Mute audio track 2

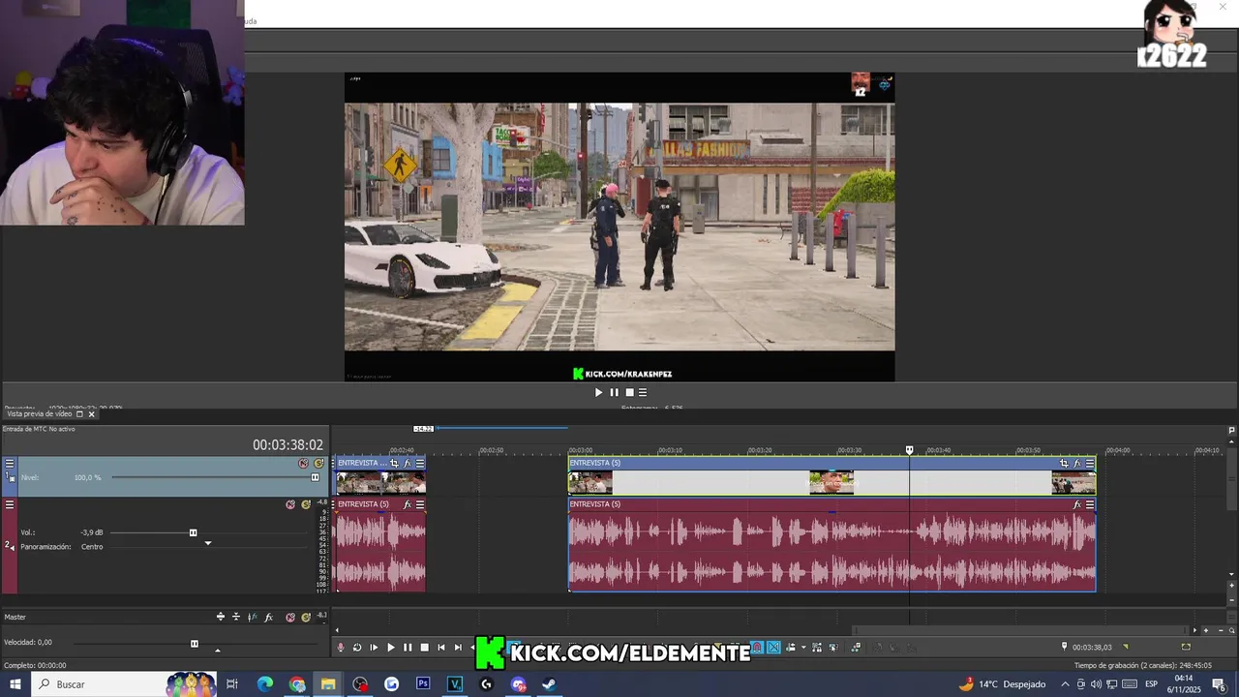pyautogui.click(x=290, y=504)
